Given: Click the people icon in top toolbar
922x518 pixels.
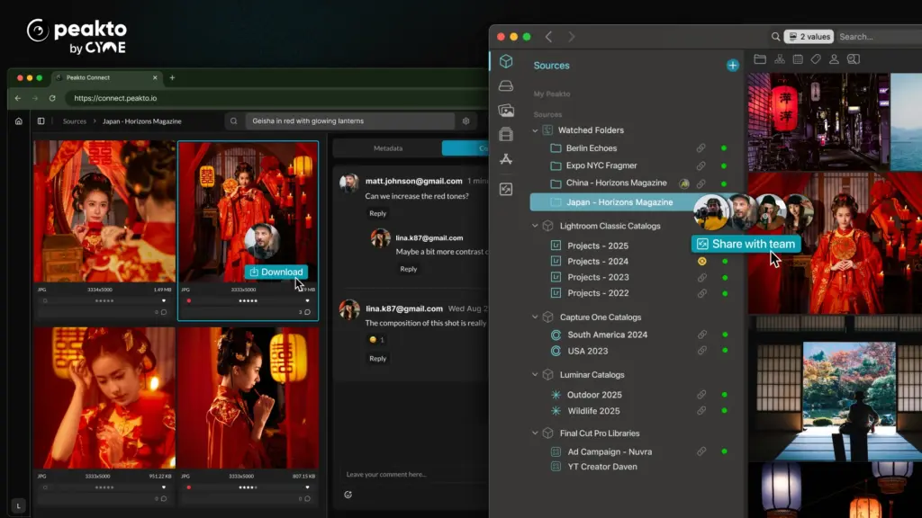Looking at the screenshot, I should 834,59.
